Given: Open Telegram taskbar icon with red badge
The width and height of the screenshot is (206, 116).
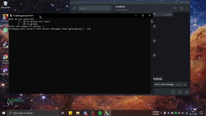Looking at the screenshot, I should (x=85, y=113).
